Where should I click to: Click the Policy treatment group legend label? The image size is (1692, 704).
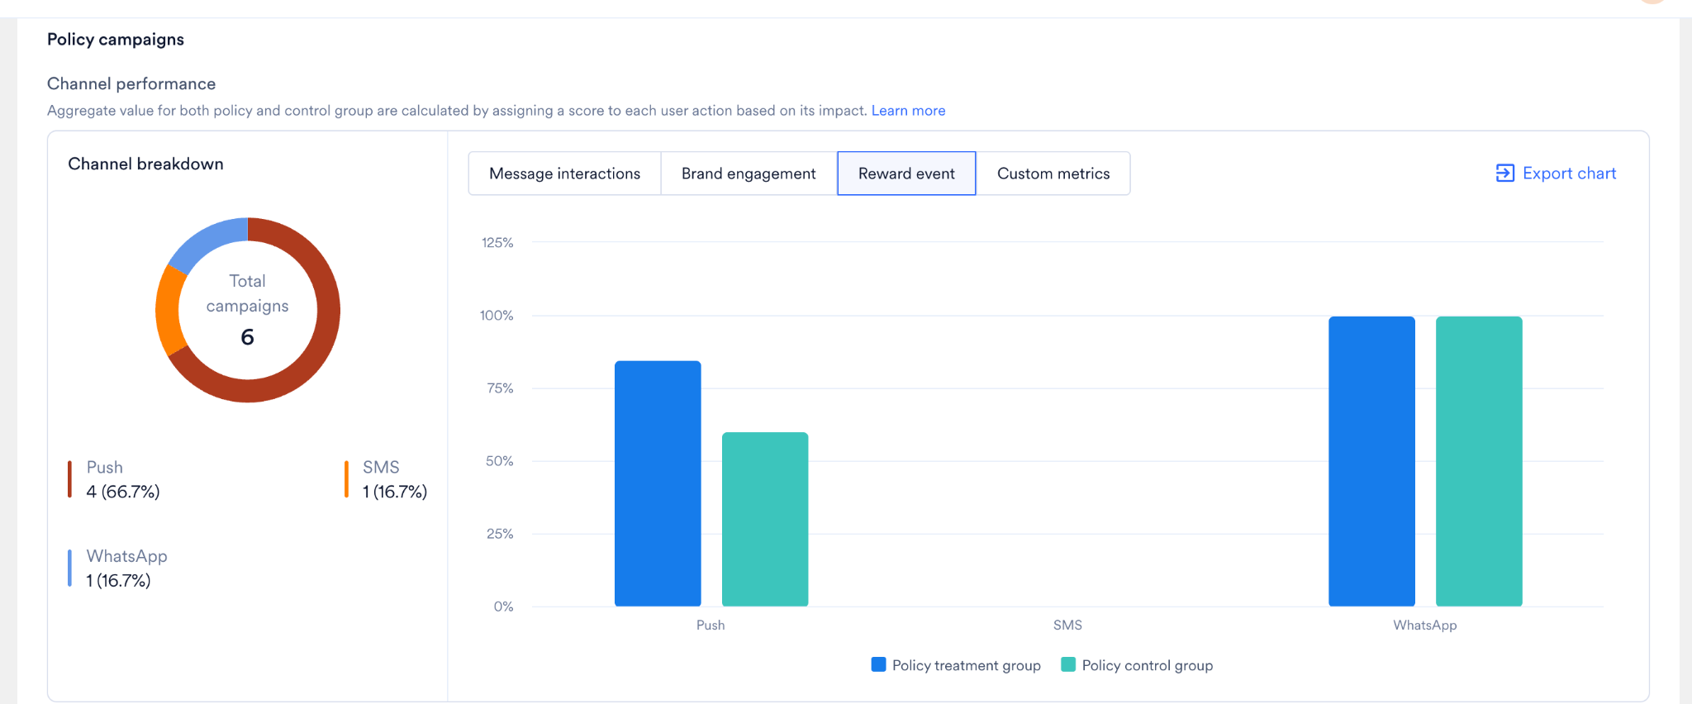click(x=967, y=665)
